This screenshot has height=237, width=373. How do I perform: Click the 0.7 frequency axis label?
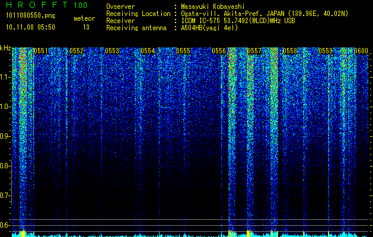click(5, 196)
